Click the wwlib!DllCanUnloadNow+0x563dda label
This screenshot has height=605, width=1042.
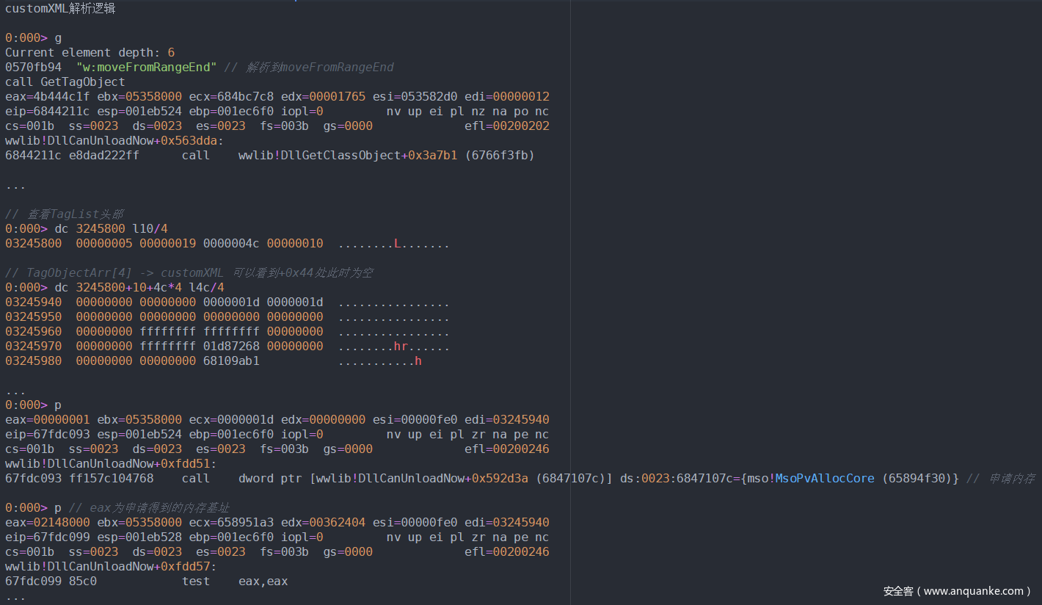114,141
